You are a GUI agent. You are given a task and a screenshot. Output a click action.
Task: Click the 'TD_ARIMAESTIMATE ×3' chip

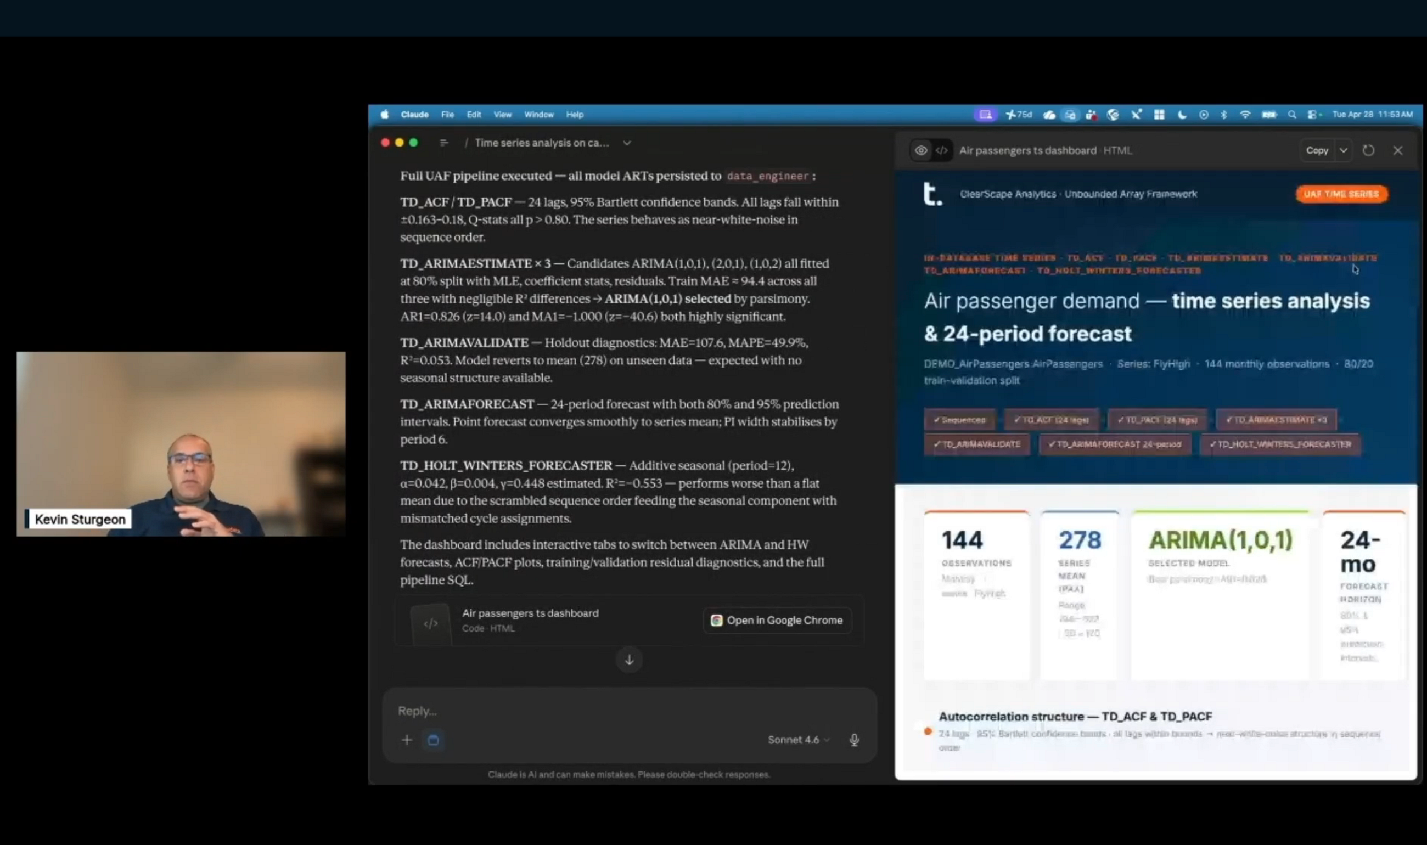1276,420
